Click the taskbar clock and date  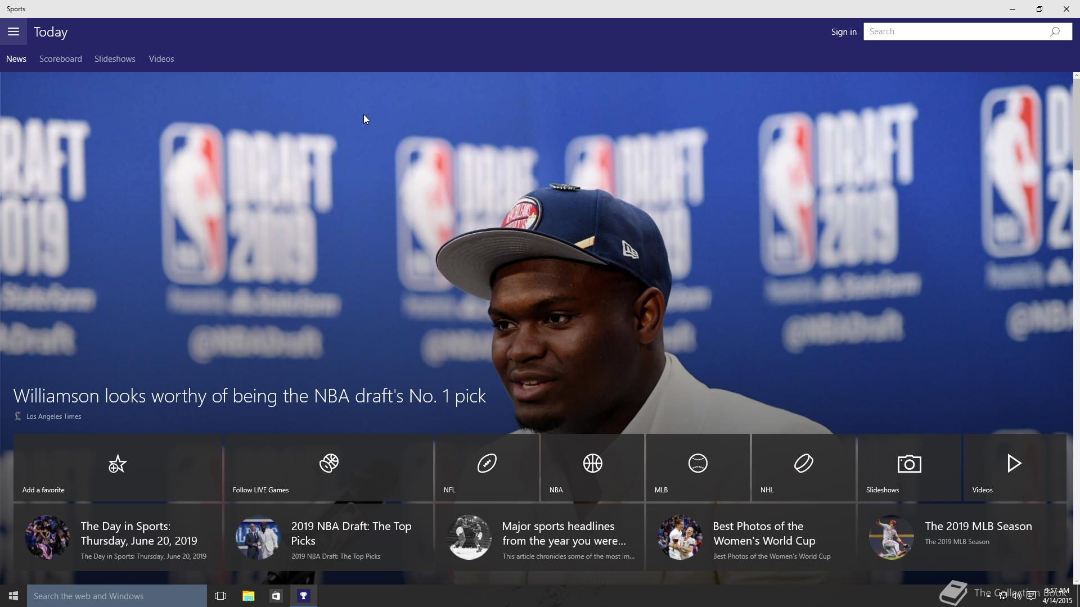(1057, 596)
